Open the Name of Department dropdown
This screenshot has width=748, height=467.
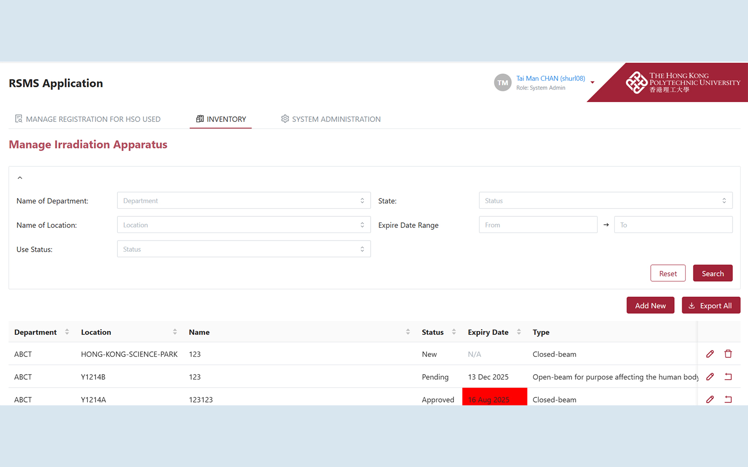coord(243,200)
